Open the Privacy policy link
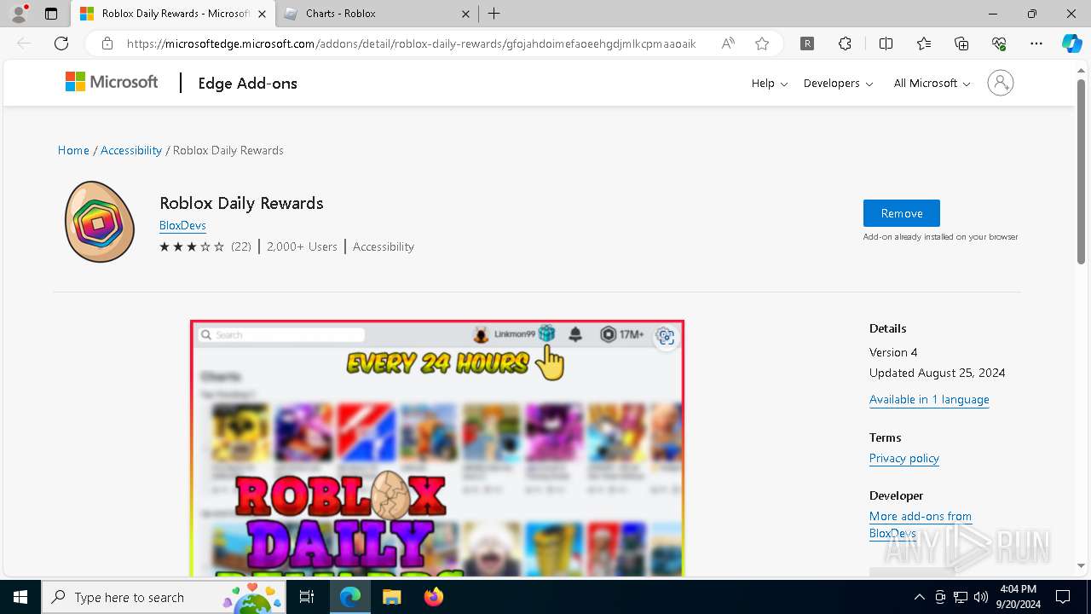The image size is (1091, 614). tap(904, 458)
